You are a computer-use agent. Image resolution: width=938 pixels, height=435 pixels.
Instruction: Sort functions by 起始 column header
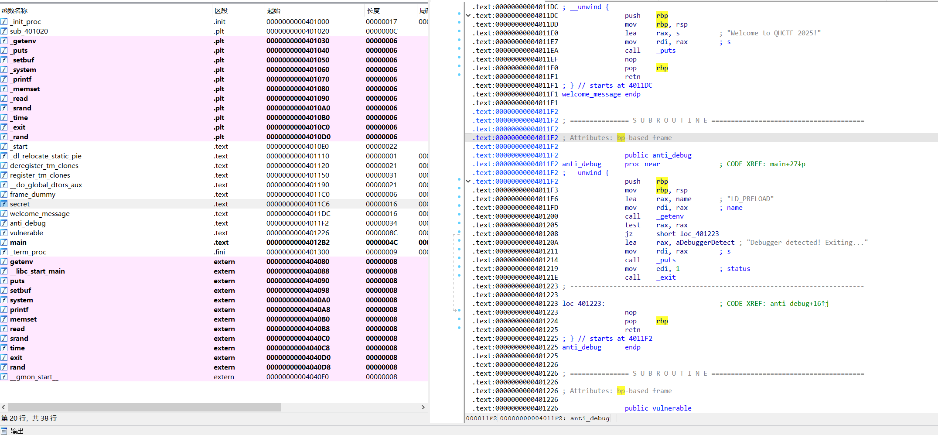coord(315,10)
